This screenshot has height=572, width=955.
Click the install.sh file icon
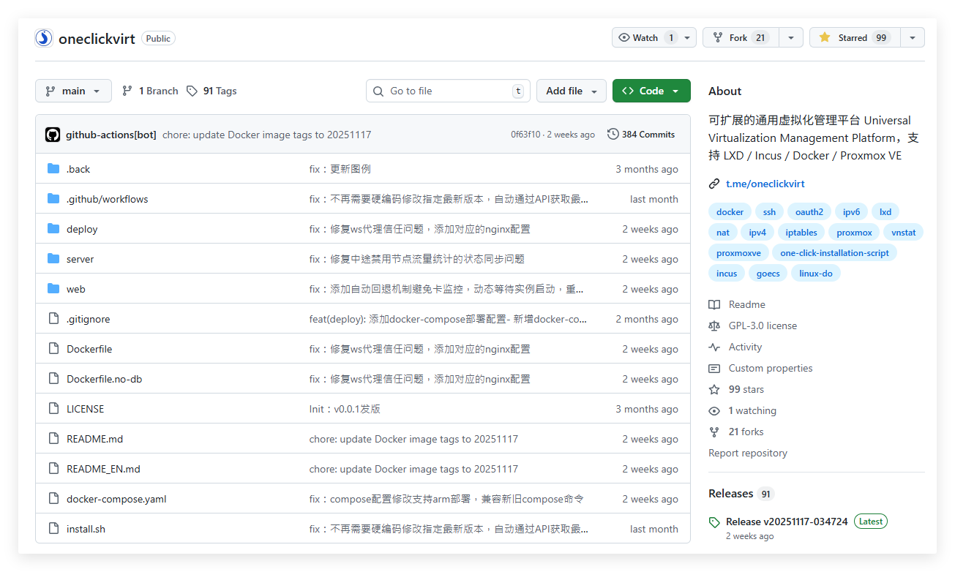(53, 528)
